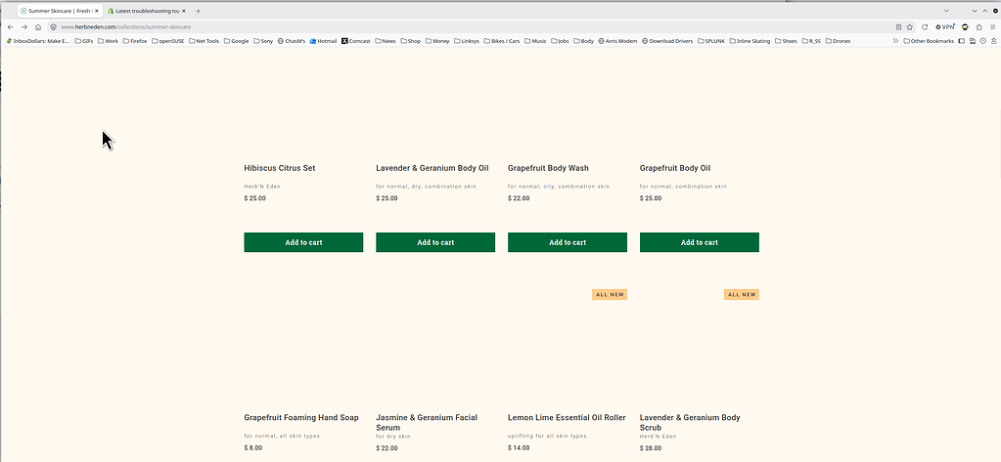Screen dimensions: 1001x462
Task: Reload the current page
Action: [925, 27]
